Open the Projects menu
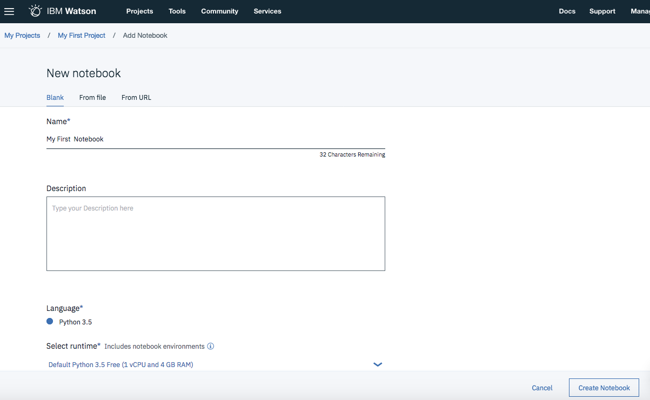 139,11
